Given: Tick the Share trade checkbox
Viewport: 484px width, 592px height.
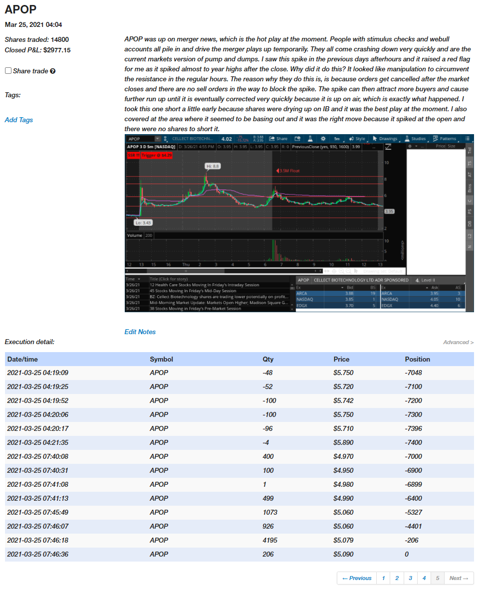Looking at the screenshot, I should pos(8,71).
